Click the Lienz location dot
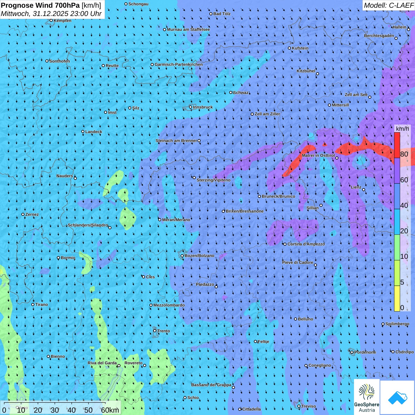 (364, 190)
